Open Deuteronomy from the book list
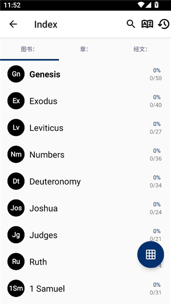 (x=85, y=182)
